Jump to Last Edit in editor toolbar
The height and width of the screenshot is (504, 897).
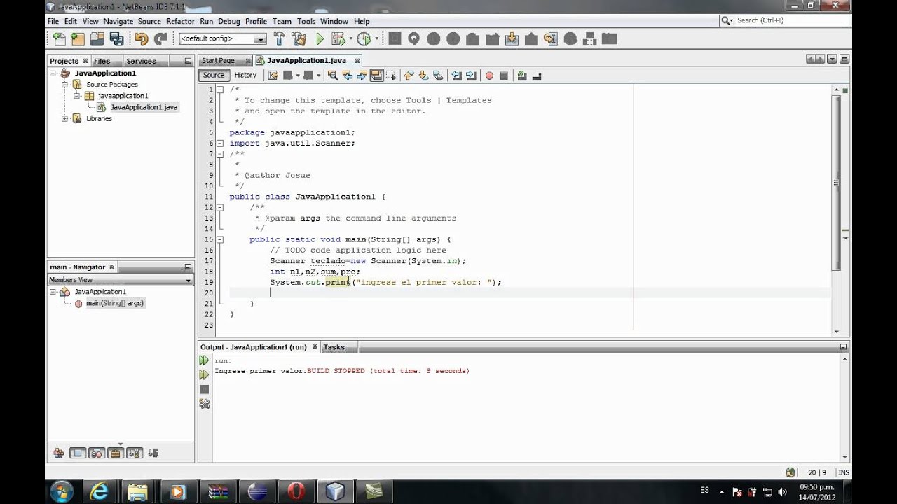273,76
